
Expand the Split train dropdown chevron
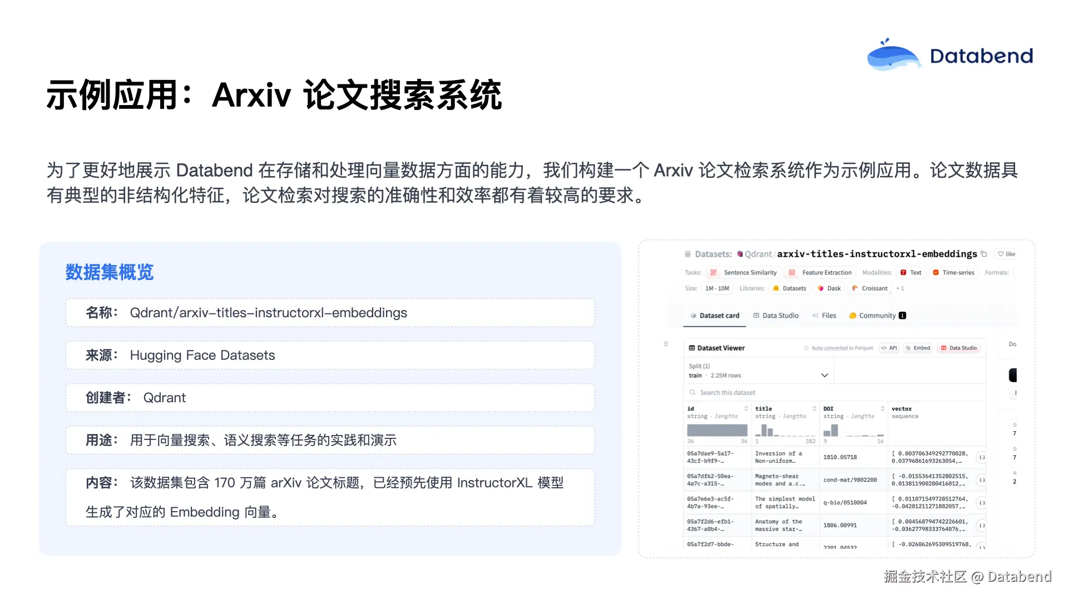tap(824, 375)
